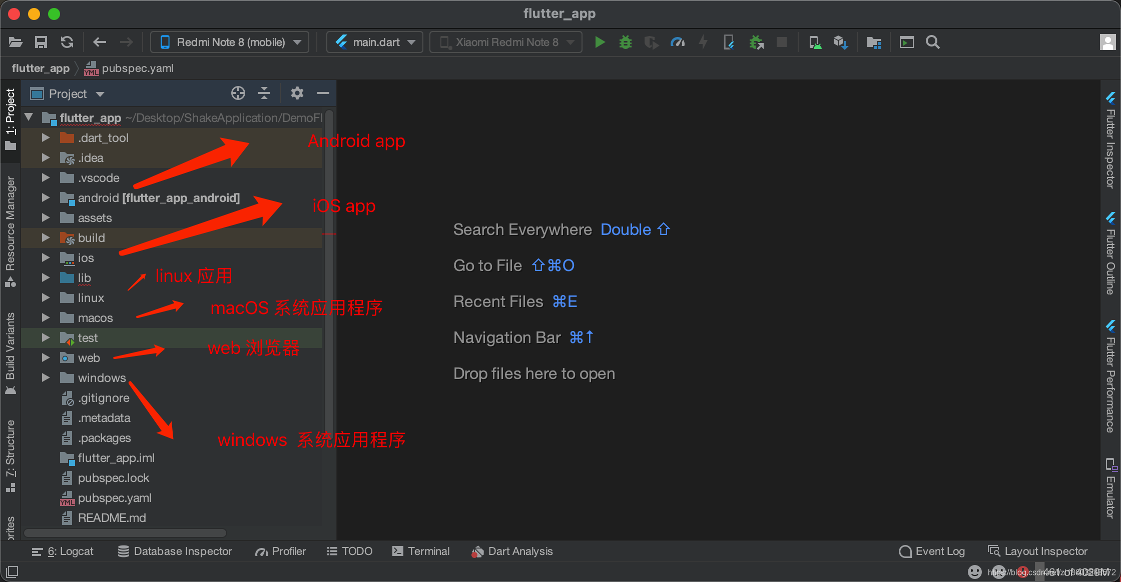Screen dimensions: 1121x582
Task: Search everywhere with magnifier icon
Action: tap(933, 42)
